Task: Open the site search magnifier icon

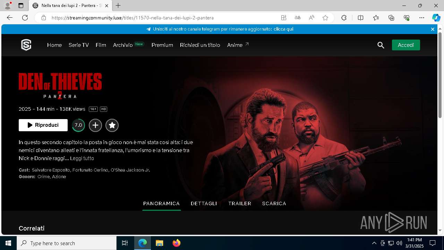Action: pos(381,45)
